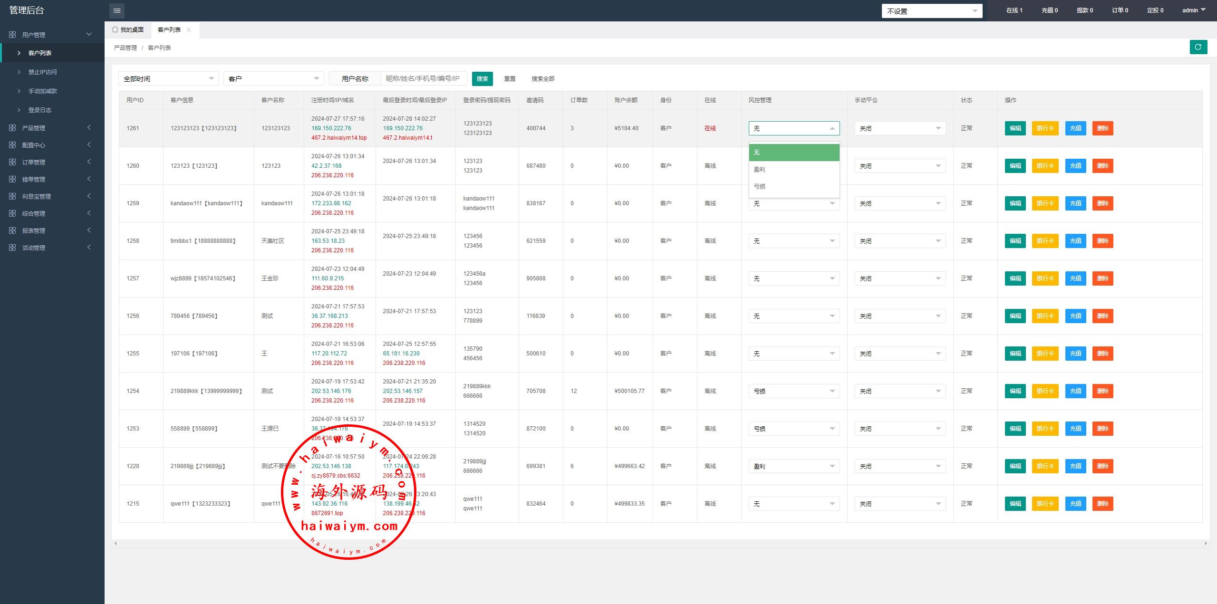Click 删除 button for user 1260
The width and height of the screenshot is (1217, 604).
point(1102,166)
